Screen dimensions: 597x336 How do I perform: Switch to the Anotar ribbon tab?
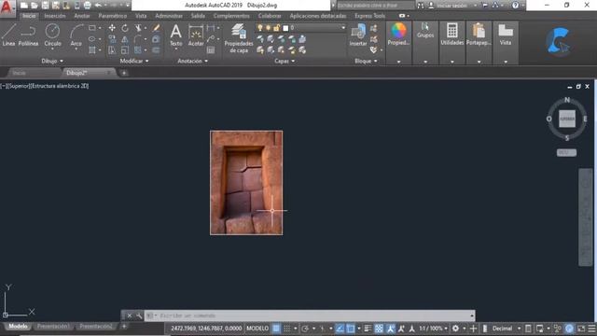click(x=82, y=16)
